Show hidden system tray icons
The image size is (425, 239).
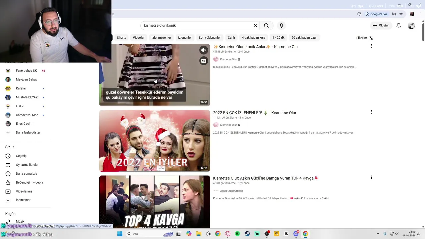pyautogui.click(x=378, y=234)
